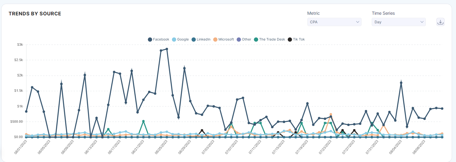This screenshot has height=162, width=456.
Task: Click the highest Facebook peak data point
Action: [x=167, y=49]
